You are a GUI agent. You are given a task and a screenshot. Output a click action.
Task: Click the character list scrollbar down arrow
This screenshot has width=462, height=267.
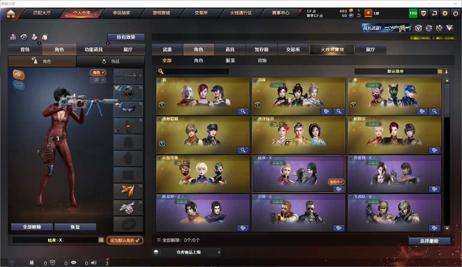click(x=447, y=228)
